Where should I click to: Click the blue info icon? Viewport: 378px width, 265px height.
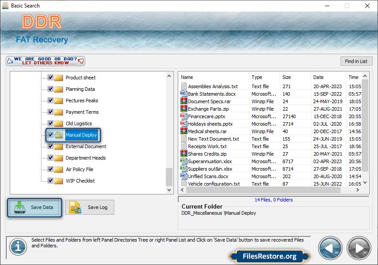(18, 246)
